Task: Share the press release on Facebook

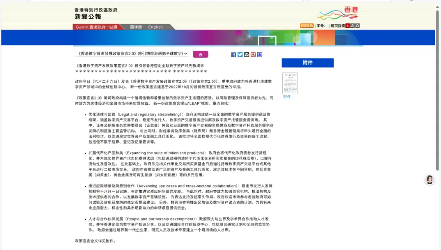Action: coord(233,54)
